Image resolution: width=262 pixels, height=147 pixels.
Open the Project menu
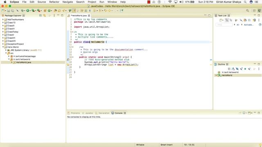(92, 2)
